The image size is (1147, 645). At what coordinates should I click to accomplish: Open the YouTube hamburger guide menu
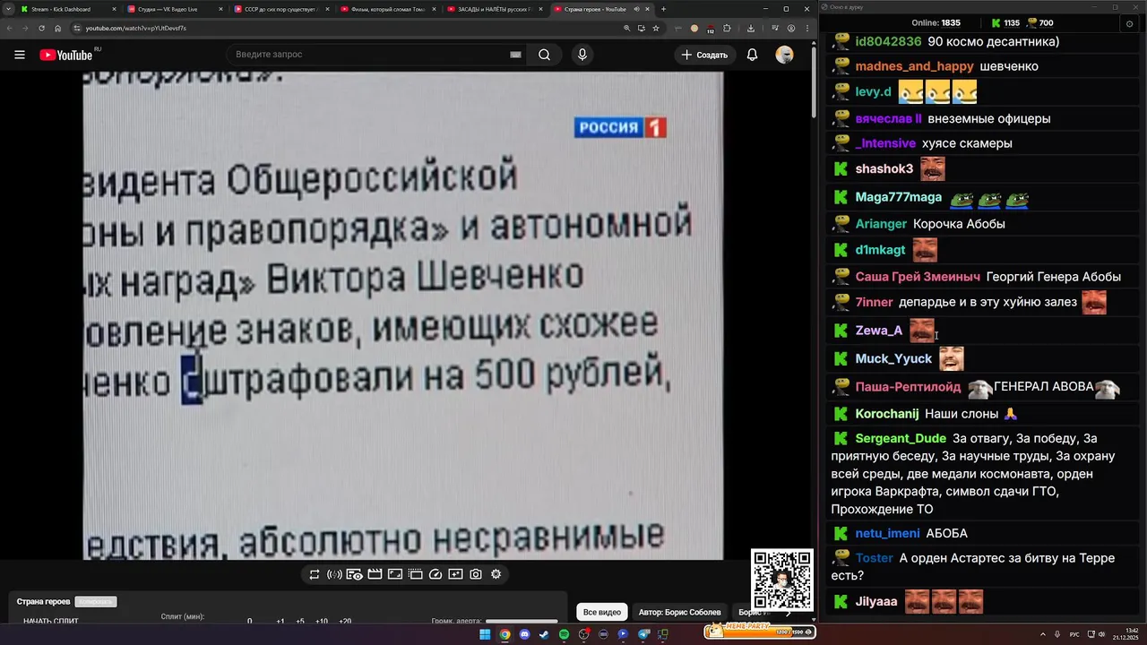click(x=20, y=55)
